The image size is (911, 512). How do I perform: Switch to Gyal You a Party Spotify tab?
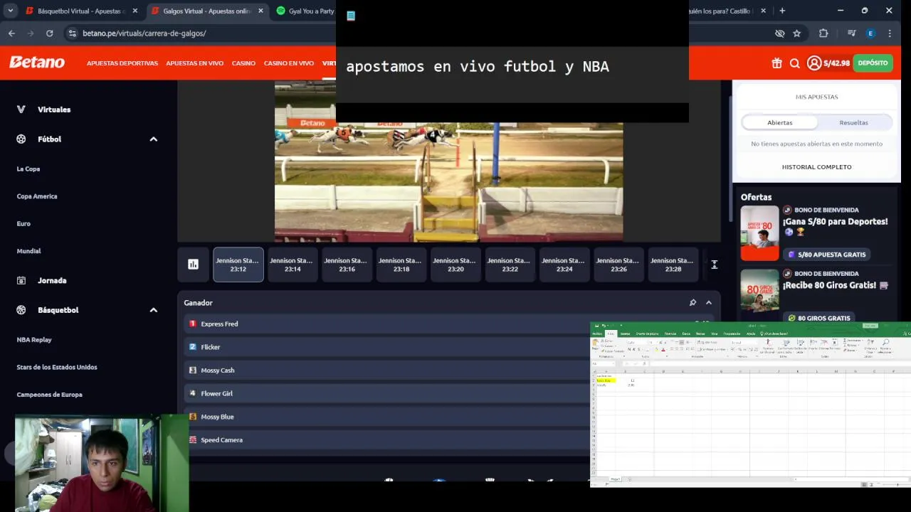304,11
